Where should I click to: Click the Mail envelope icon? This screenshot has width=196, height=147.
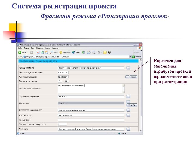tap(88, 52)
